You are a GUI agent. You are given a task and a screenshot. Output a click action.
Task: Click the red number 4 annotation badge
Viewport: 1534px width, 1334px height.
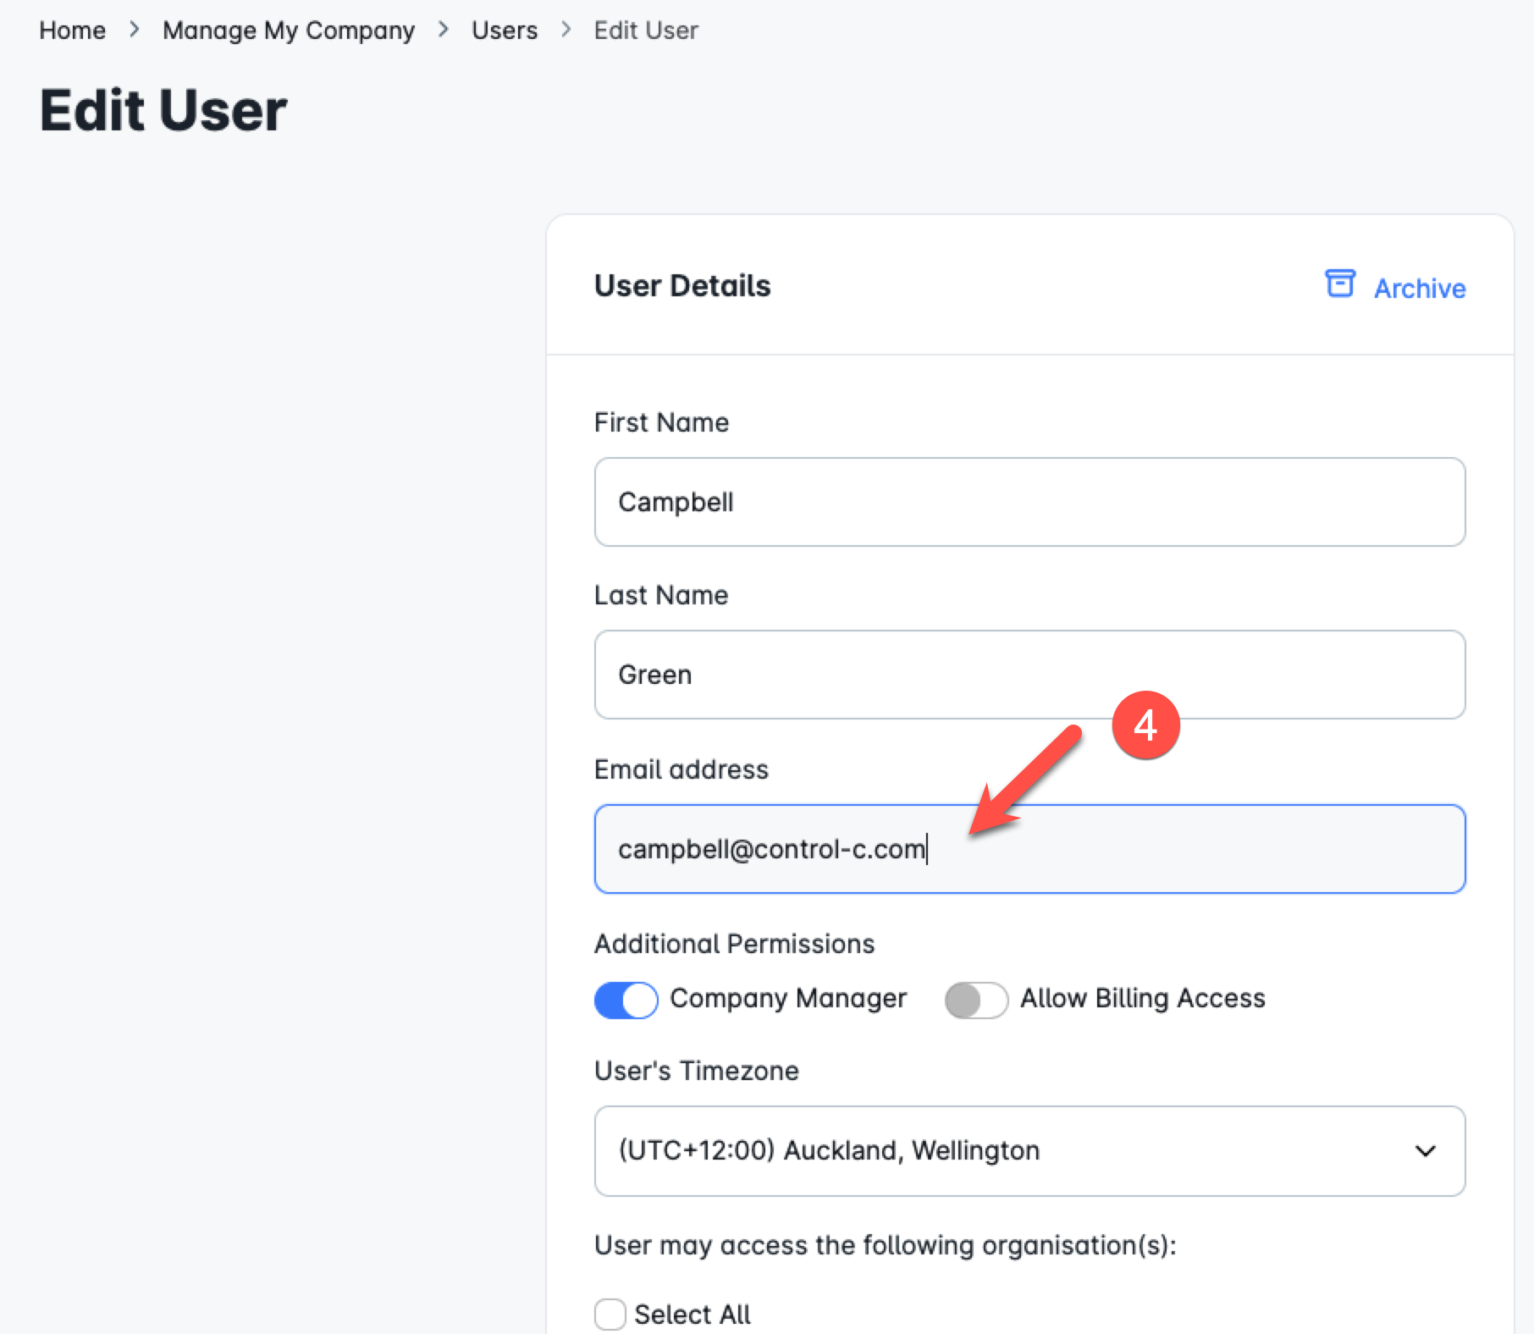[1145, 725]
